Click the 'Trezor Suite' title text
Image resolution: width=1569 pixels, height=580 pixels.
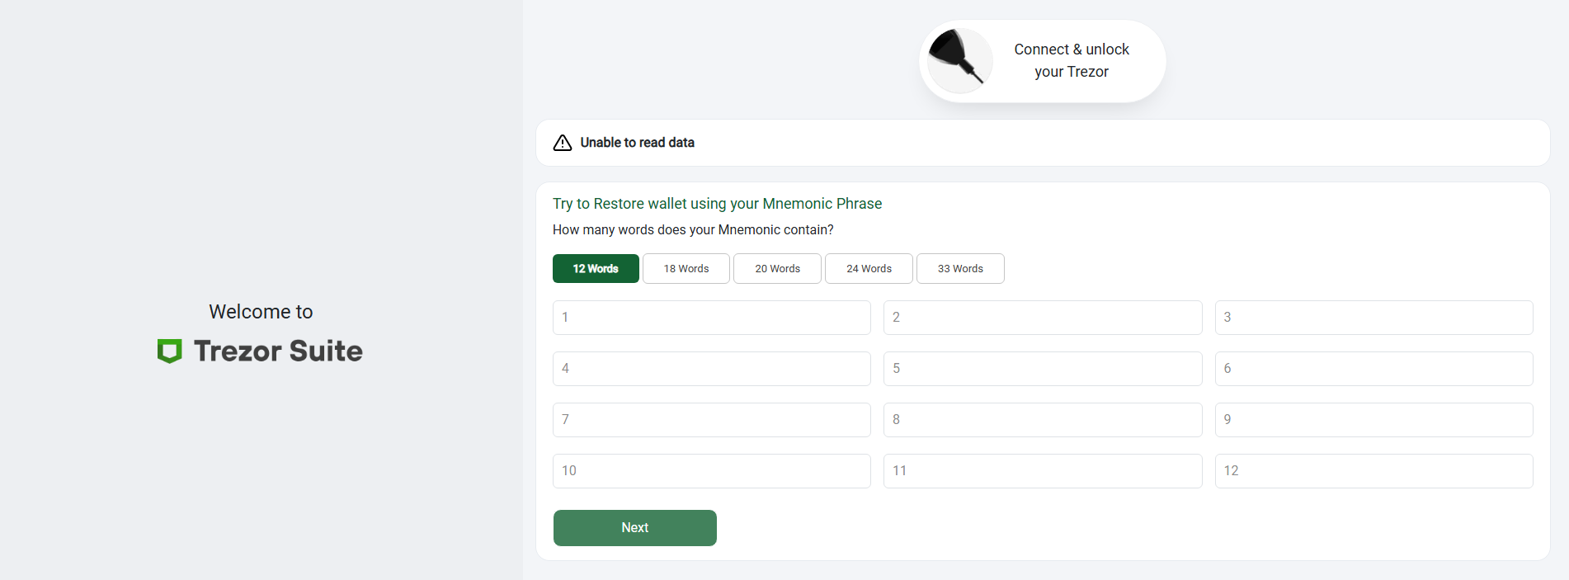pyautogui.click(x=278, y=351)
